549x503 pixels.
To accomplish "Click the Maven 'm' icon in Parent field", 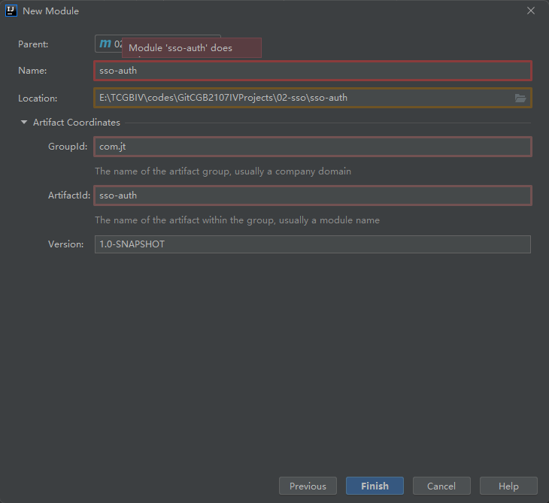I will (105, 44).
